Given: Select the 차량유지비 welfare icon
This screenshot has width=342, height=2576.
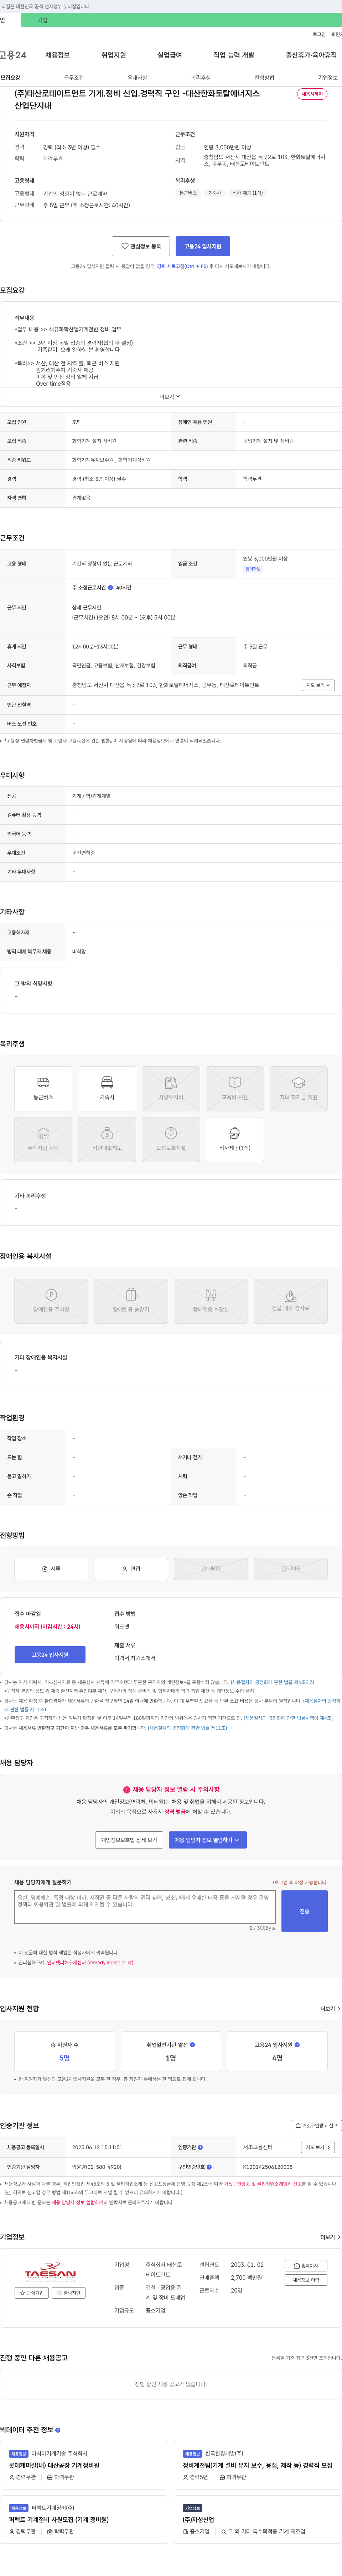Looking at the screenshot, I should (x=171, y=1089).
